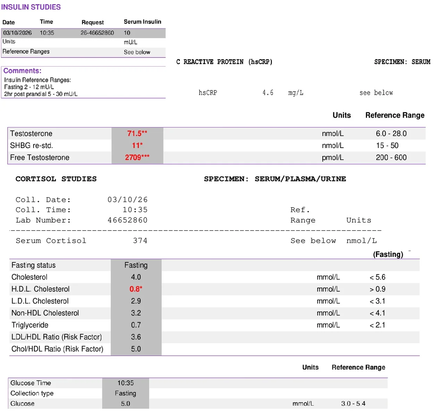Select the Cholesterol row label
Image resolution: width=442 pixels, height=416 pixels.
(30, 277)
